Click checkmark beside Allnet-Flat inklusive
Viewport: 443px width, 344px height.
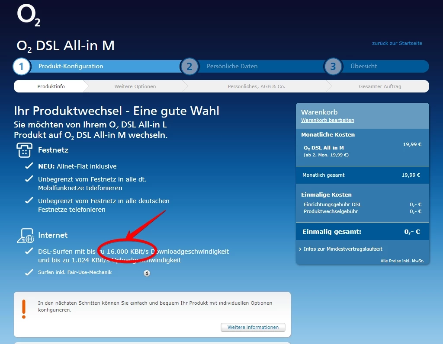tap(29, 166)
